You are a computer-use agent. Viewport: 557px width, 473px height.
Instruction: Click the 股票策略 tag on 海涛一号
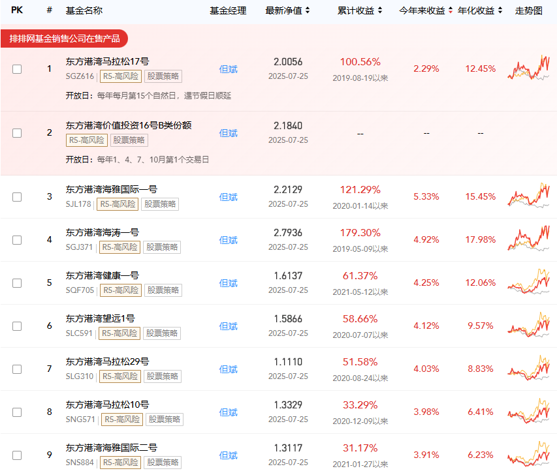(x=162, y=247)
